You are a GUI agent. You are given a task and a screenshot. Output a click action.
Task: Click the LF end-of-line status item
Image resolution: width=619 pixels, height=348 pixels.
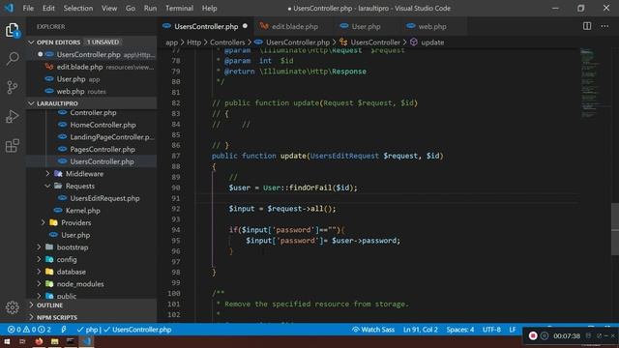pos(513,330)
